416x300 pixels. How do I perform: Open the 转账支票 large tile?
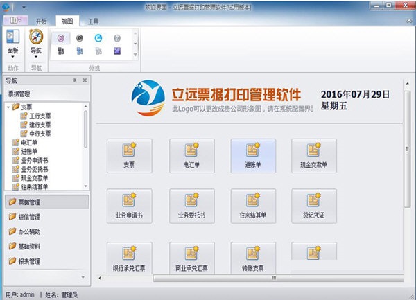click(253, 258)
